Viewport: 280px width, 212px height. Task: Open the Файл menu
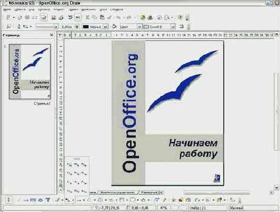click(x=7, y=9)
